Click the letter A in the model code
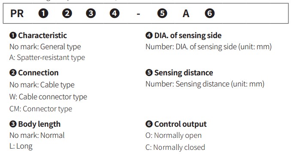Image resolution: width=291 pixels, height=155 pixels. click(x=186, y=14)
